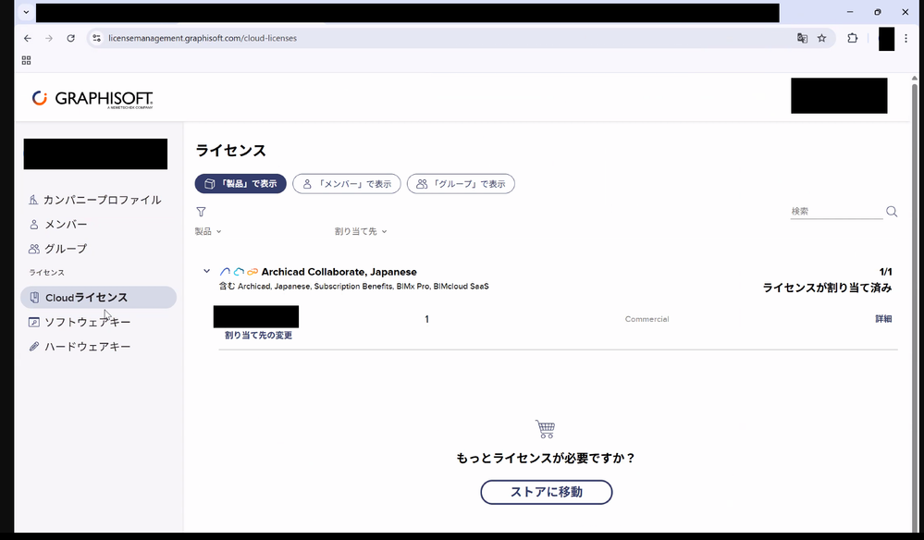Screen dimensions: 924x540
Task: Open 詳細 license details link
Action: [883, 319]
